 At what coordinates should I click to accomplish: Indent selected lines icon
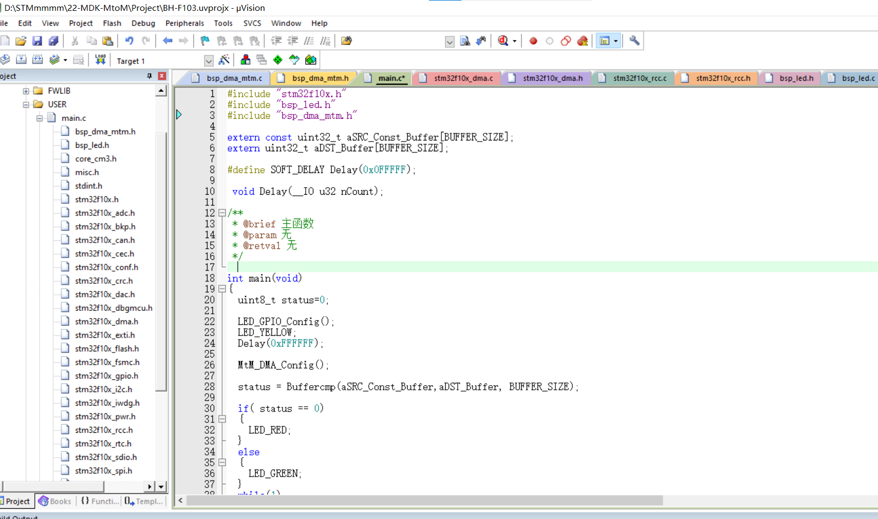(x=276, y=41)
